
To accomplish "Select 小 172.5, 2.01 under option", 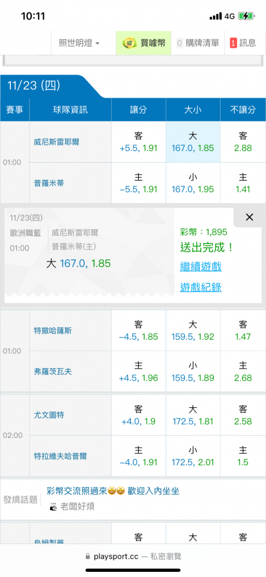I will [193, 456].
